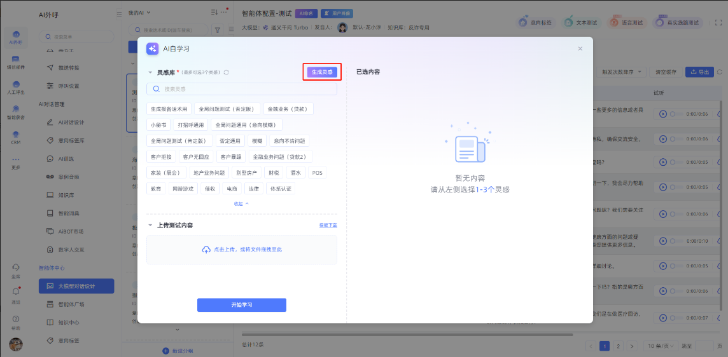Close the AI自学习 dialog

[x=580, y=49]
